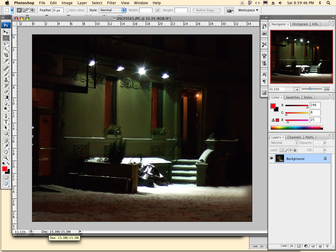This screenshot has height=252, width=336.
Task: Toggle lock all
Action: (x=295, y=150)
